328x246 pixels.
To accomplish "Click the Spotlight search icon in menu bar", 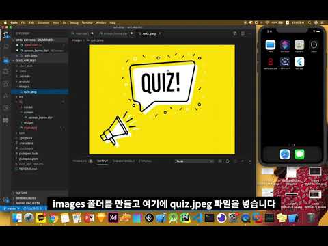I will [310, 23].
